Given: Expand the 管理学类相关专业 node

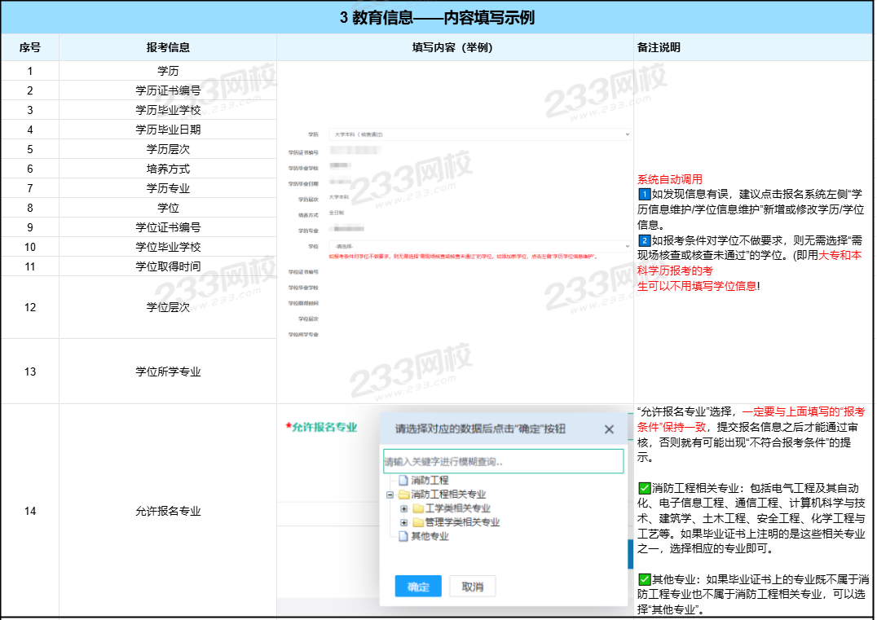Looking at the screenshot, I should pos(403,523).
